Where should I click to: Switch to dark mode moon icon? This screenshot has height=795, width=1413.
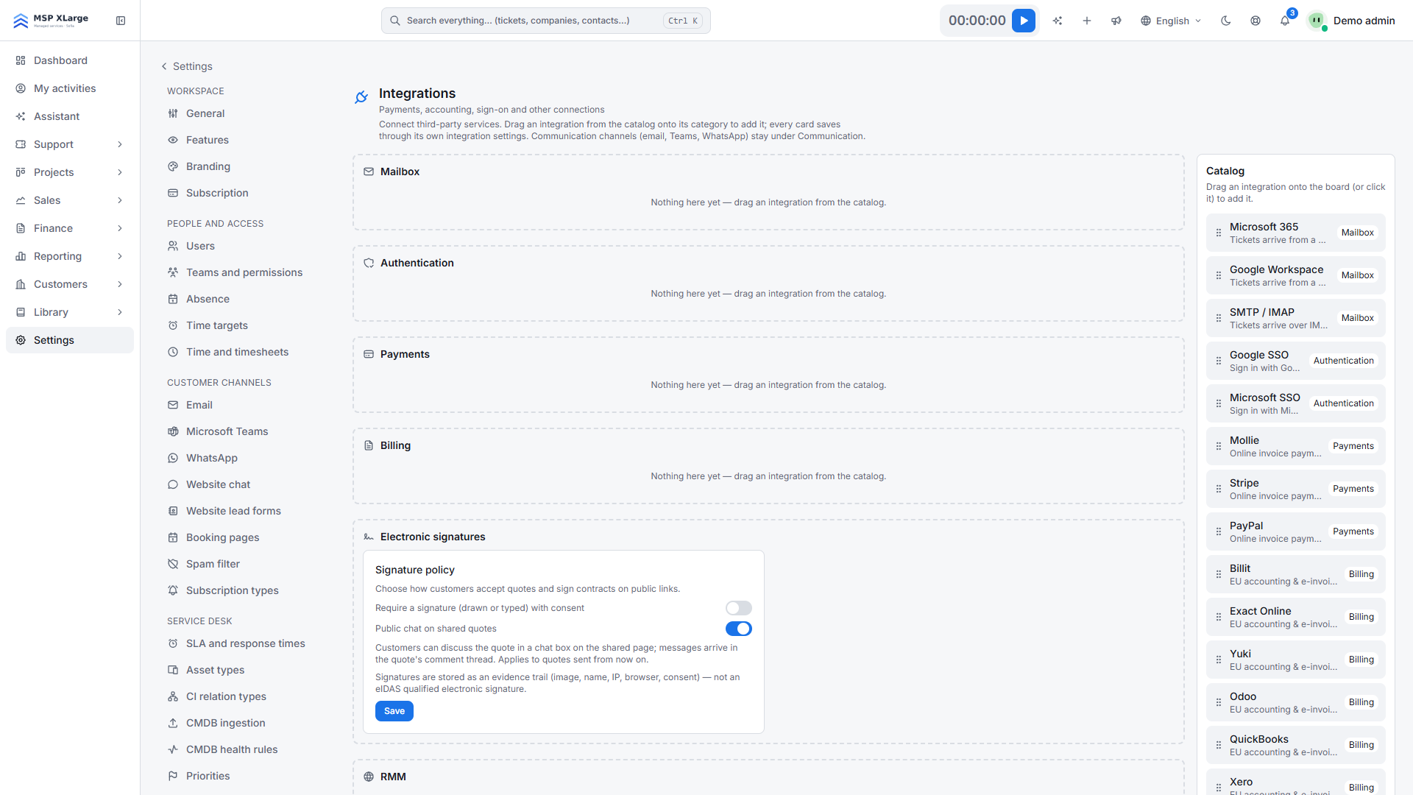tap(1226, 21)
